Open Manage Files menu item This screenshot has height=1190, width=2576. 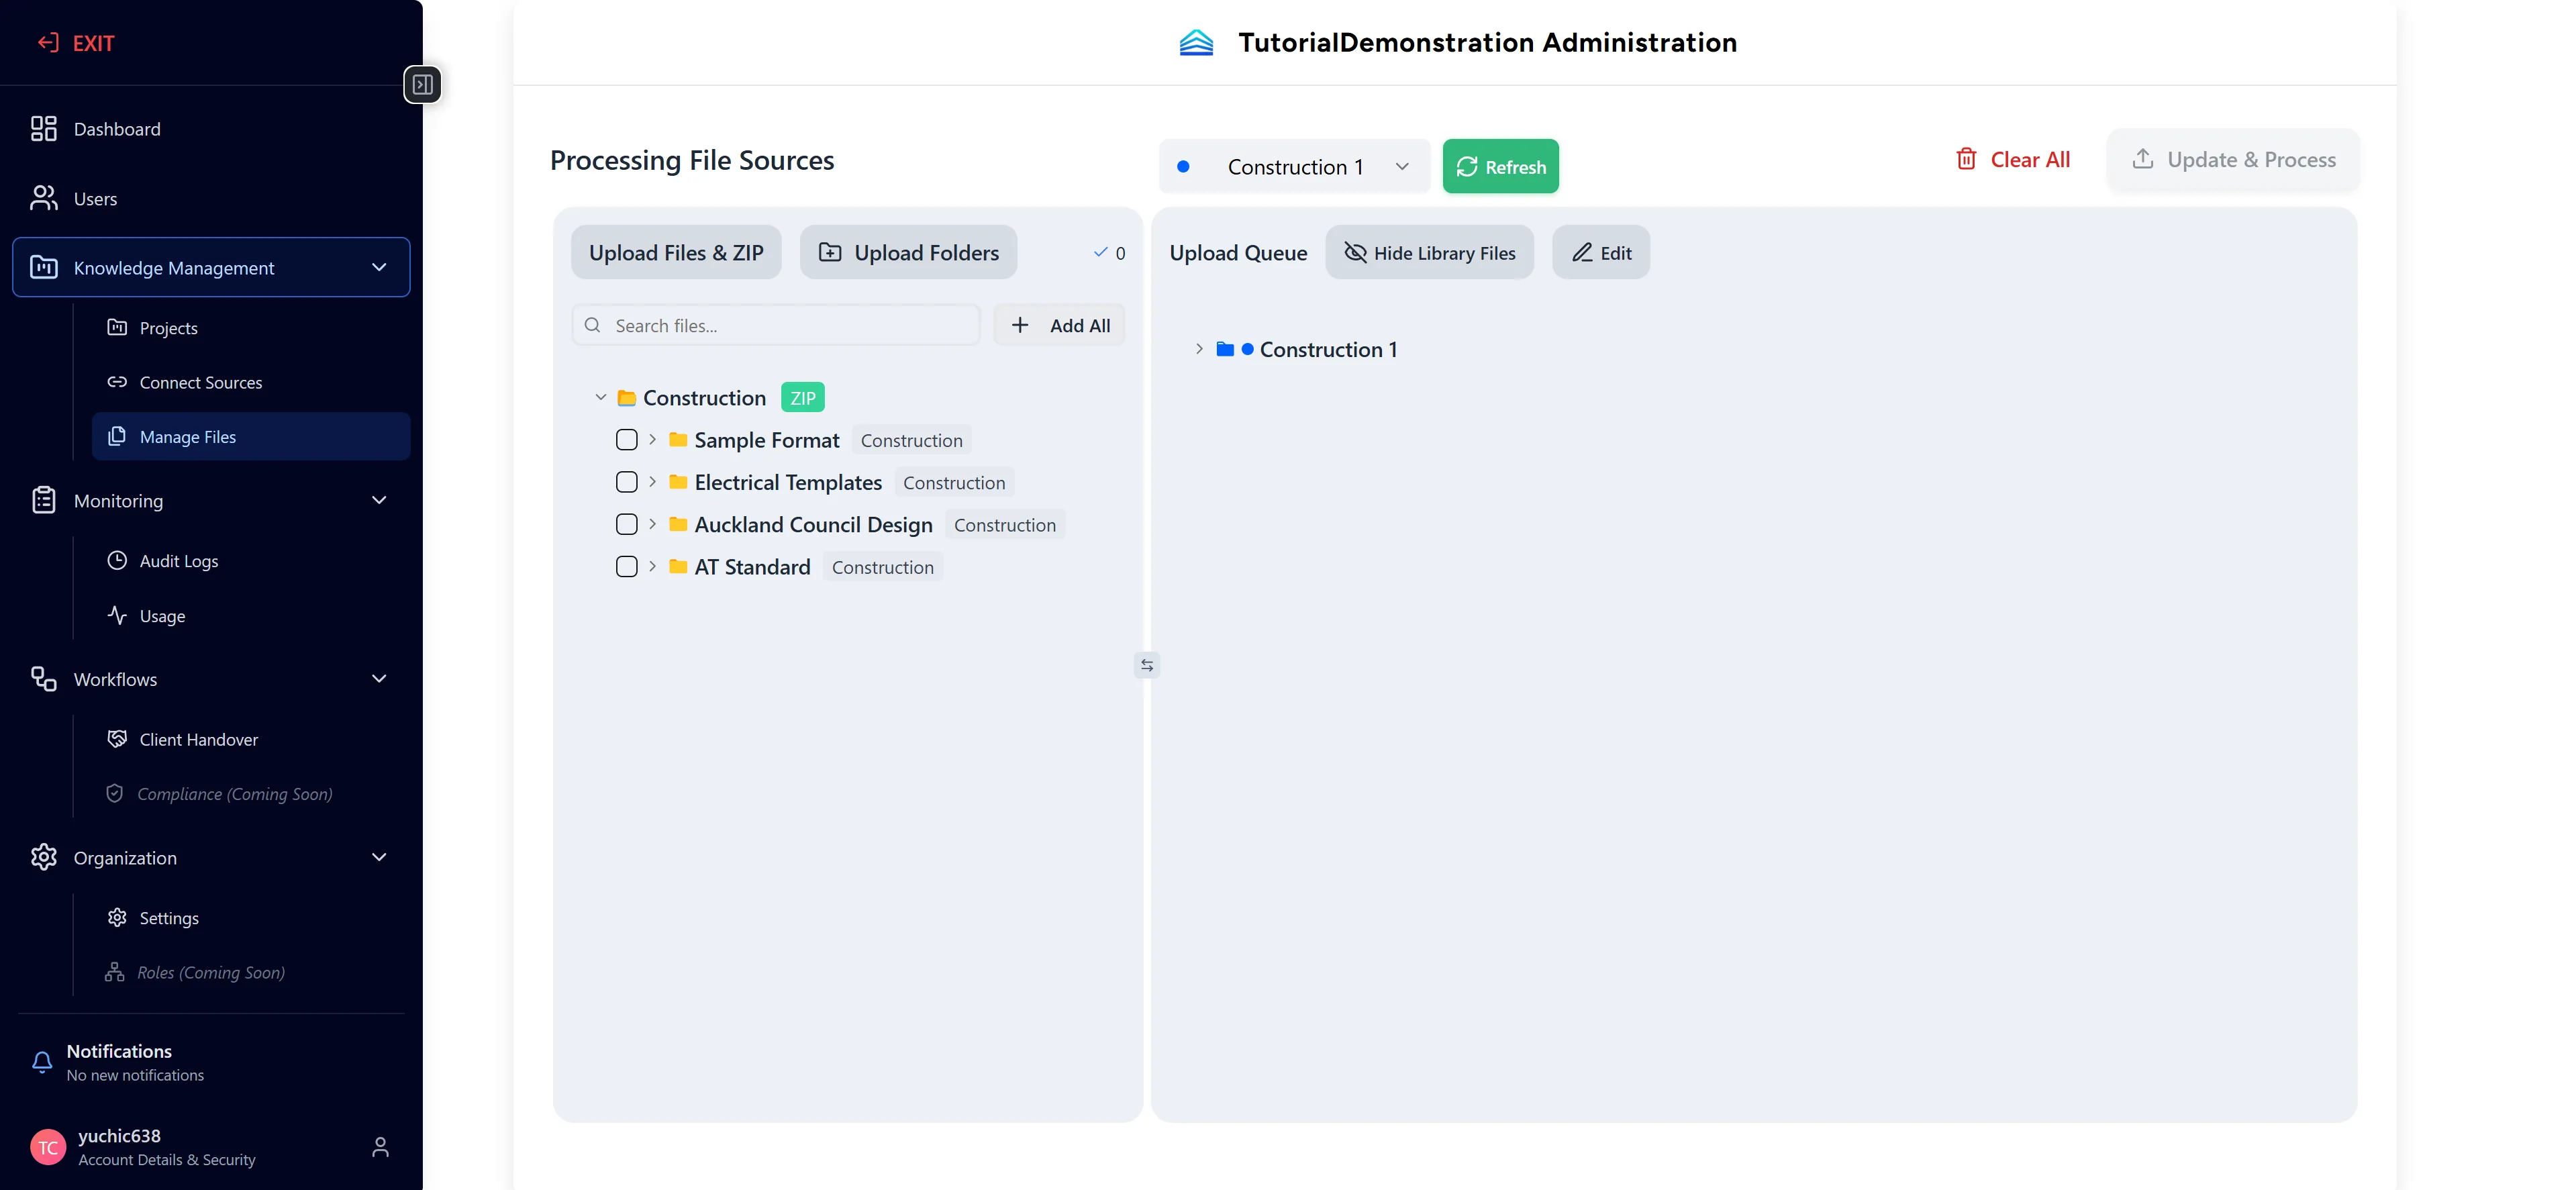[250, 436]
